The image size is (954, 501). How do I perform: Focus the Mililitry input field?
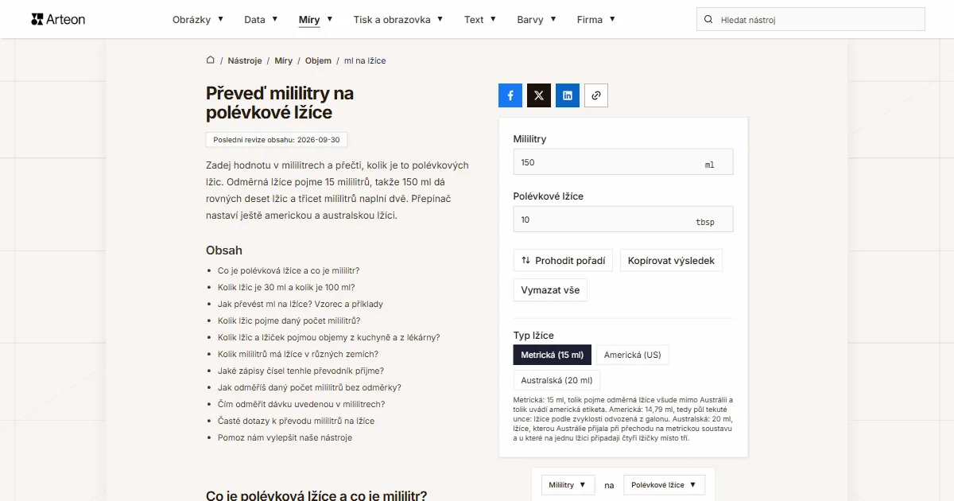[623, 162]
